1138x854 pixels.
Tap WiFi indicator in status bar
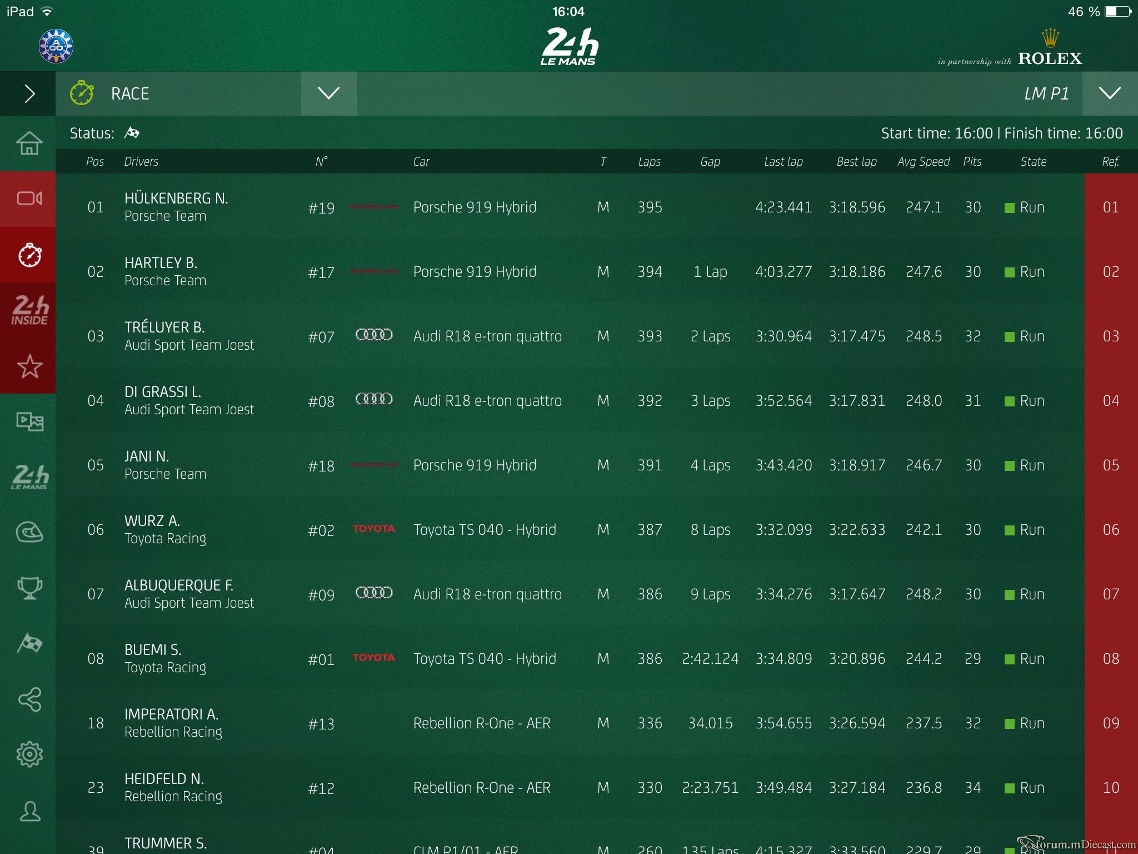tap(47, 12)
